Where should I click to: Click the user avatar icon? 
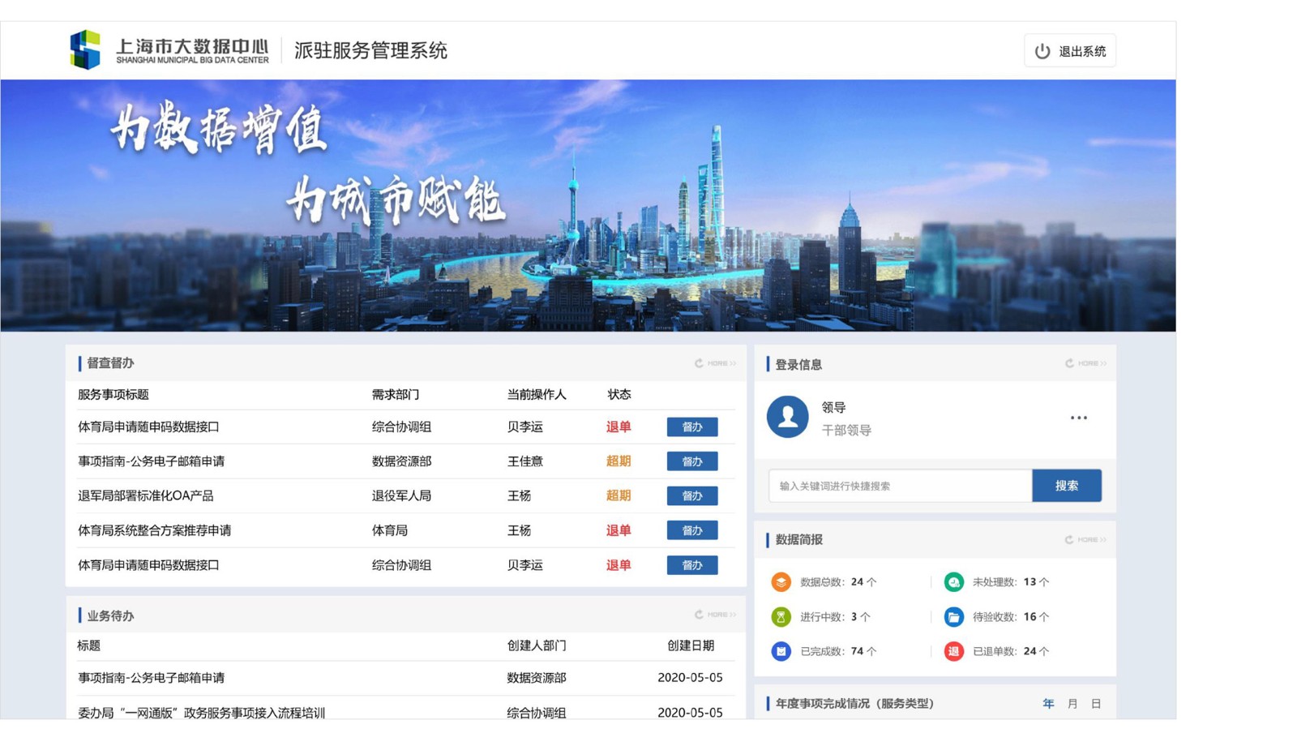[x=787, y=417]
